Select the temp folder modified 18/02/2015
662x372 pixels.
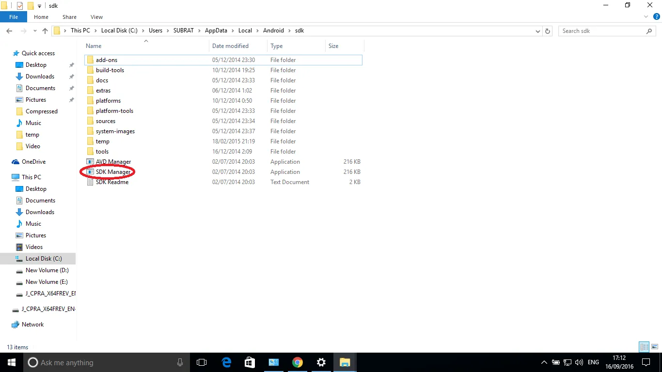point(223,141)
